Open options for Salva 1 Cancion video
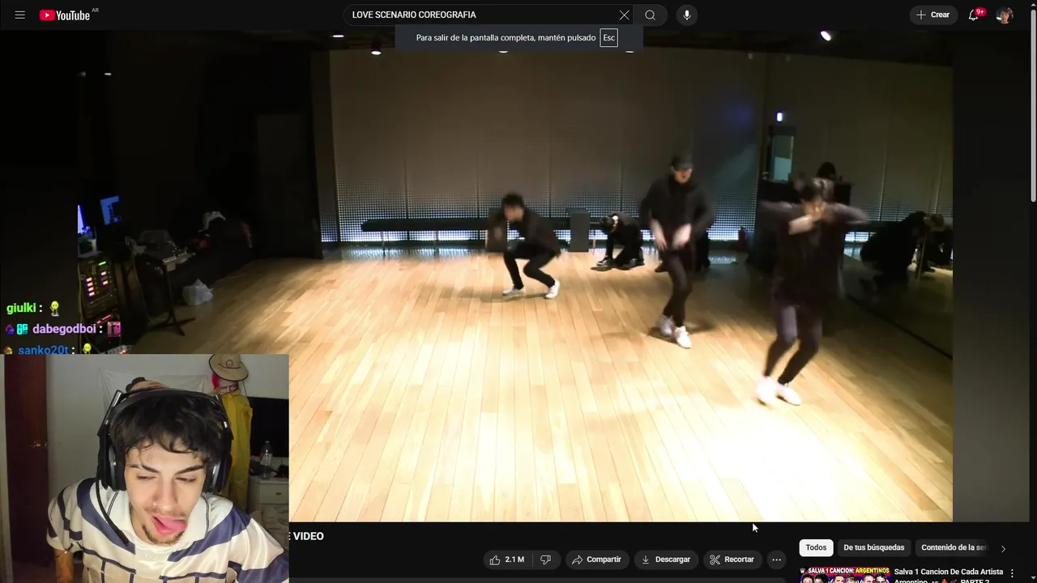This screenshot has width=1037, height=583. point(1012,573)
